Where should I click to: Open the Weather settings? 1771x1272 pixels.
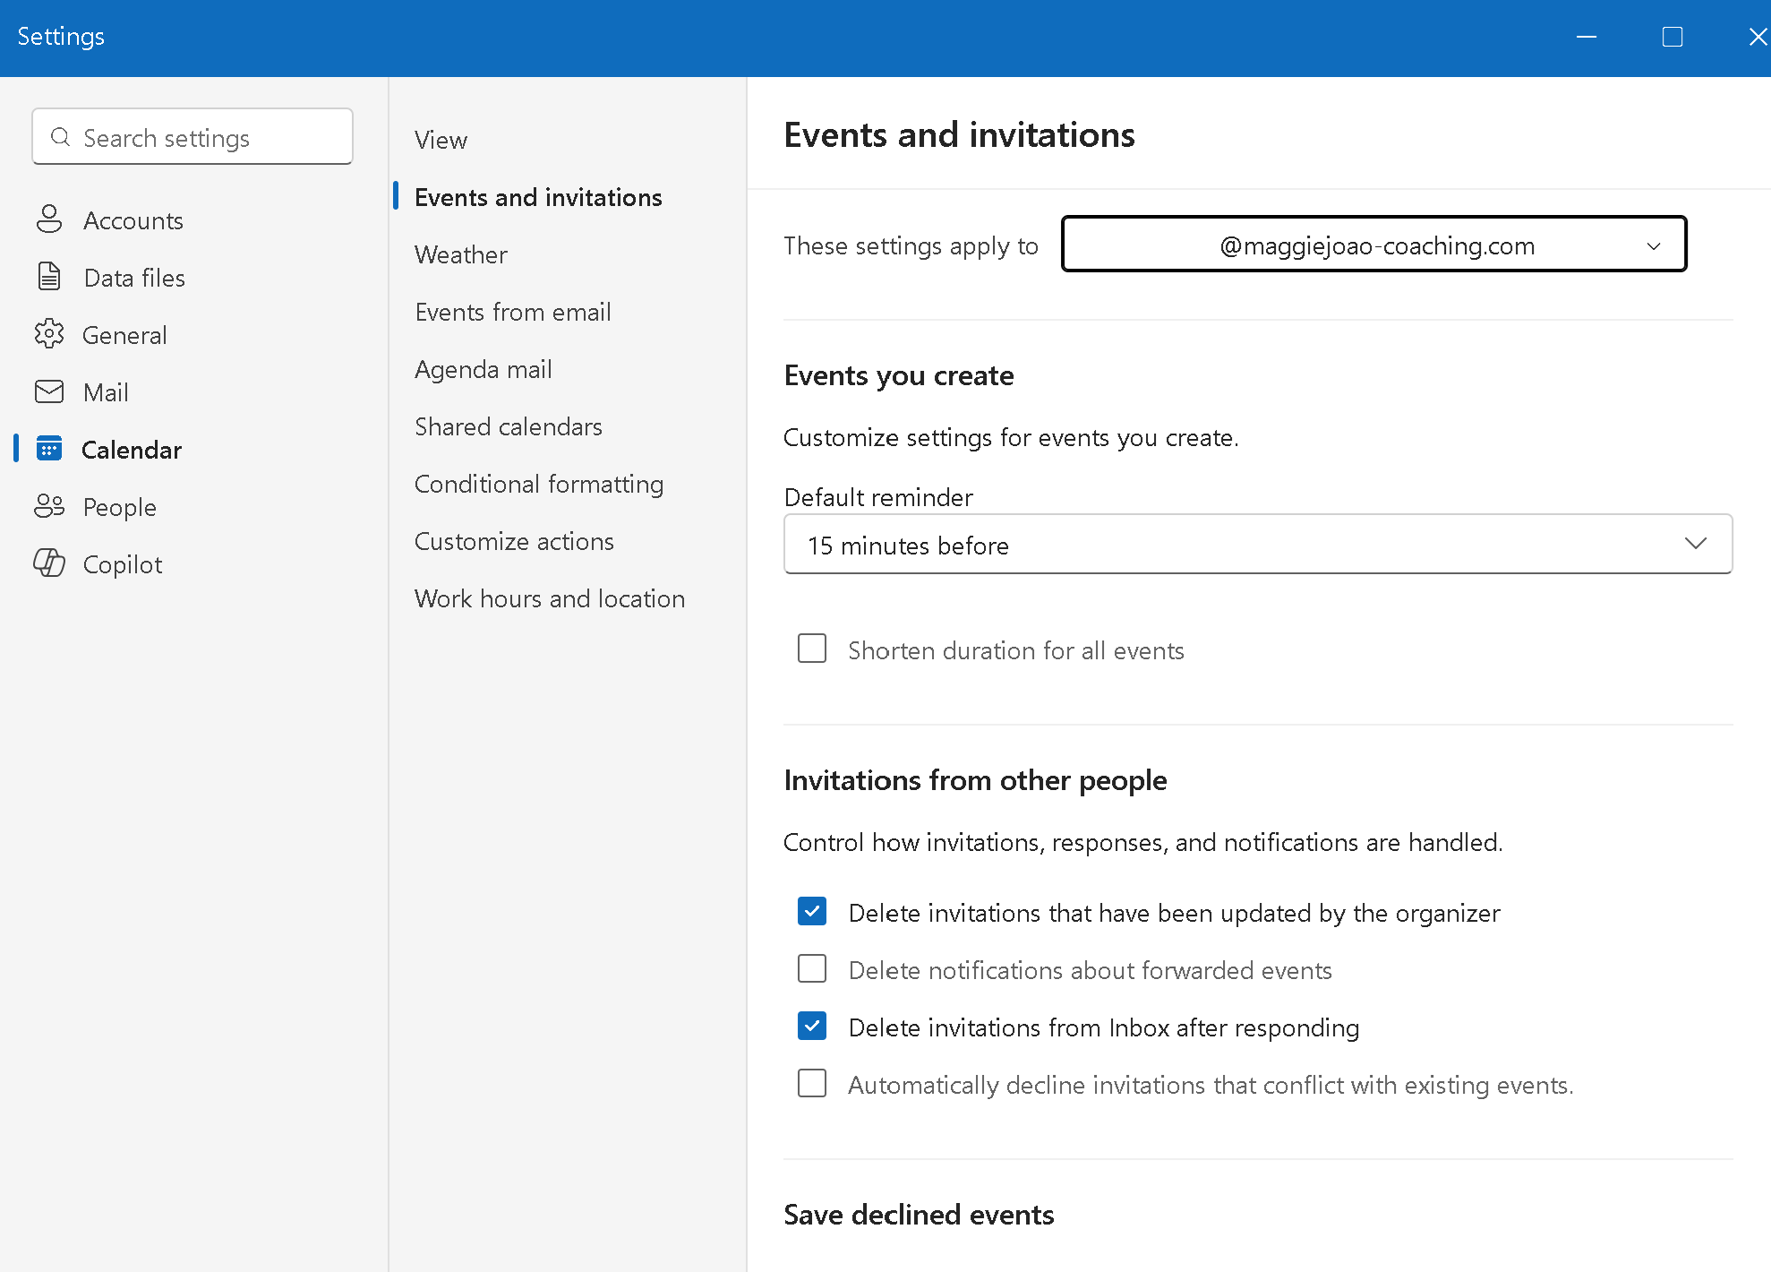pos(461,254)
